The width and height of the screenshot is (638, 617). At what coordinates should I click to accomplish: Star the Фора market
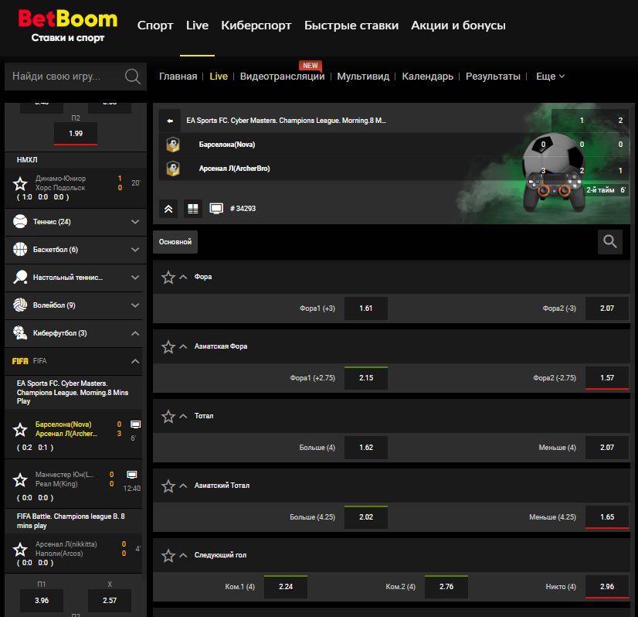pos(168,278)
